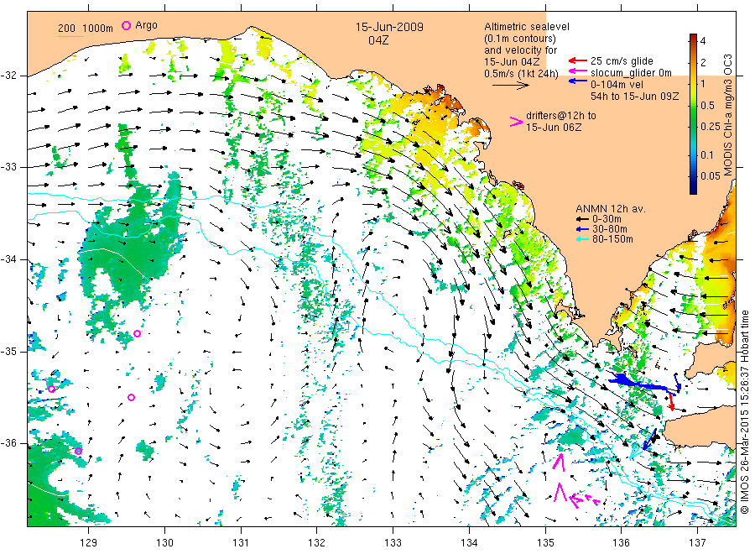Image resolution: width=755 pixels, height=554 pixels.
Task: Click the '-34' latitude axis label
Action: (8, 259)
